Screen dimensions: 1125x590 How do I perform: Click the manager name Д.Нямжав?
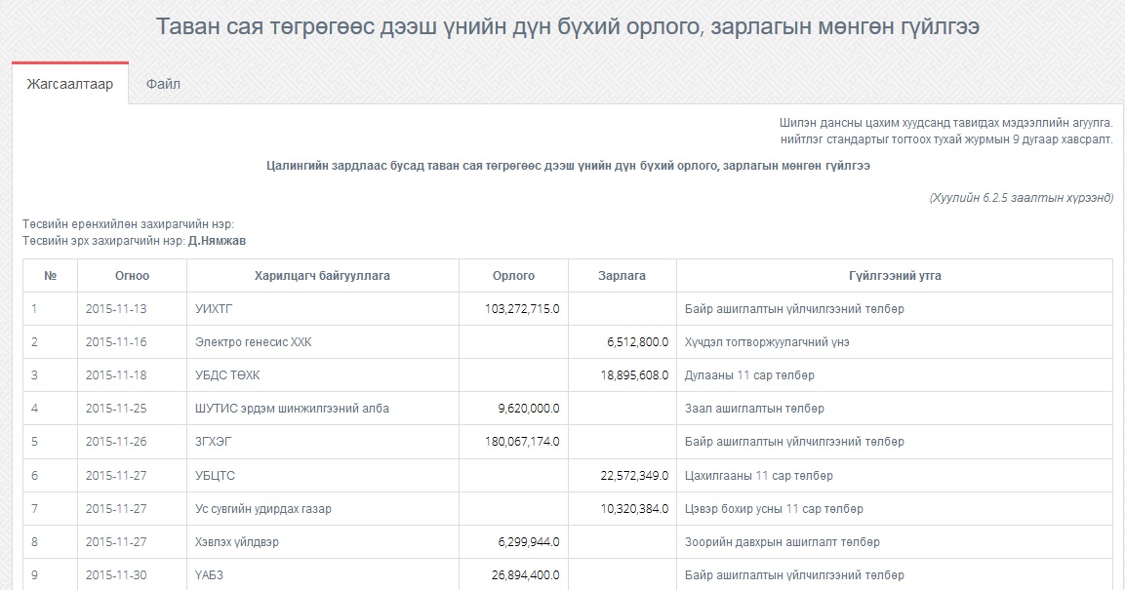click(218, 241)
